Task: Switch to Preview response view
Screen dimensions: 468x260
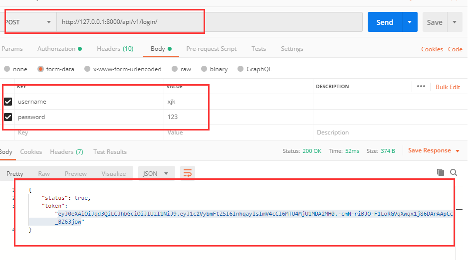Action: coord(75,174)
